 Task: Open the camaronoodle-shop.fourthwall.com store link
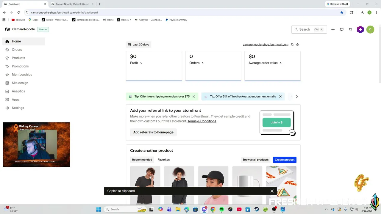pyautogui.click(x=266, y=45)
